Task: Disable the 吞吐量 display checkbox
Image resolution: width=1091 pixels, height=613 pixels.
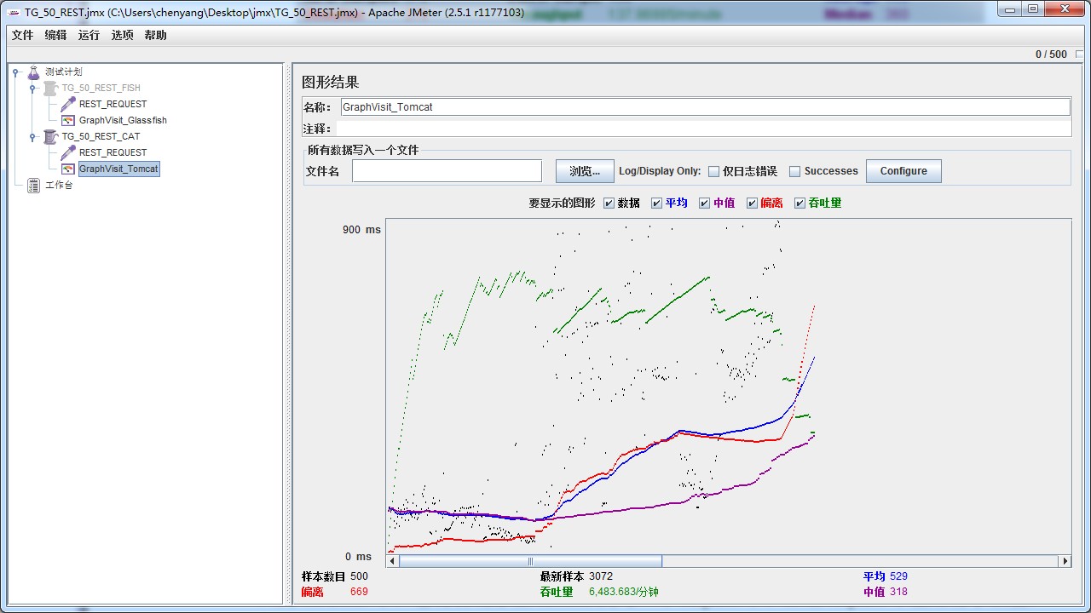Action: [x=799, y=203]
